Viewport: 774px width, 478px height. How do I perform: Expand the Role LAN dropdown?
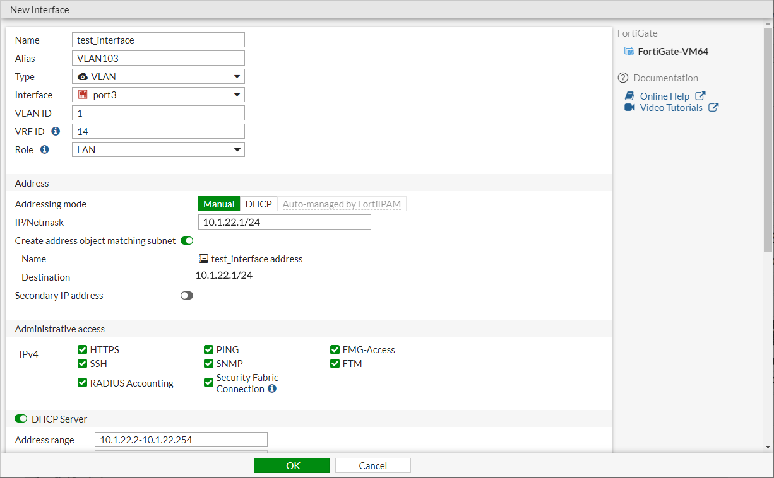[158, 149]
